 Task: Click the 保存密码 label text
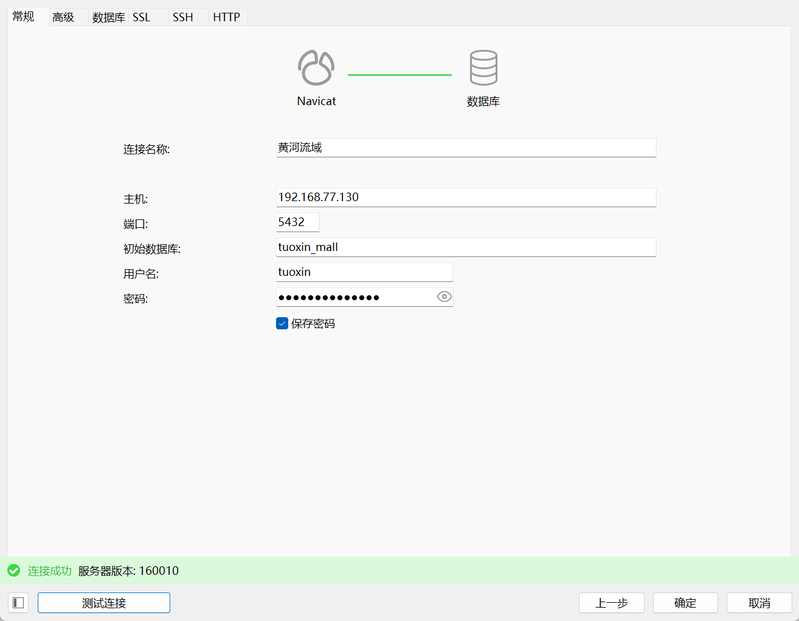[313, 324]
